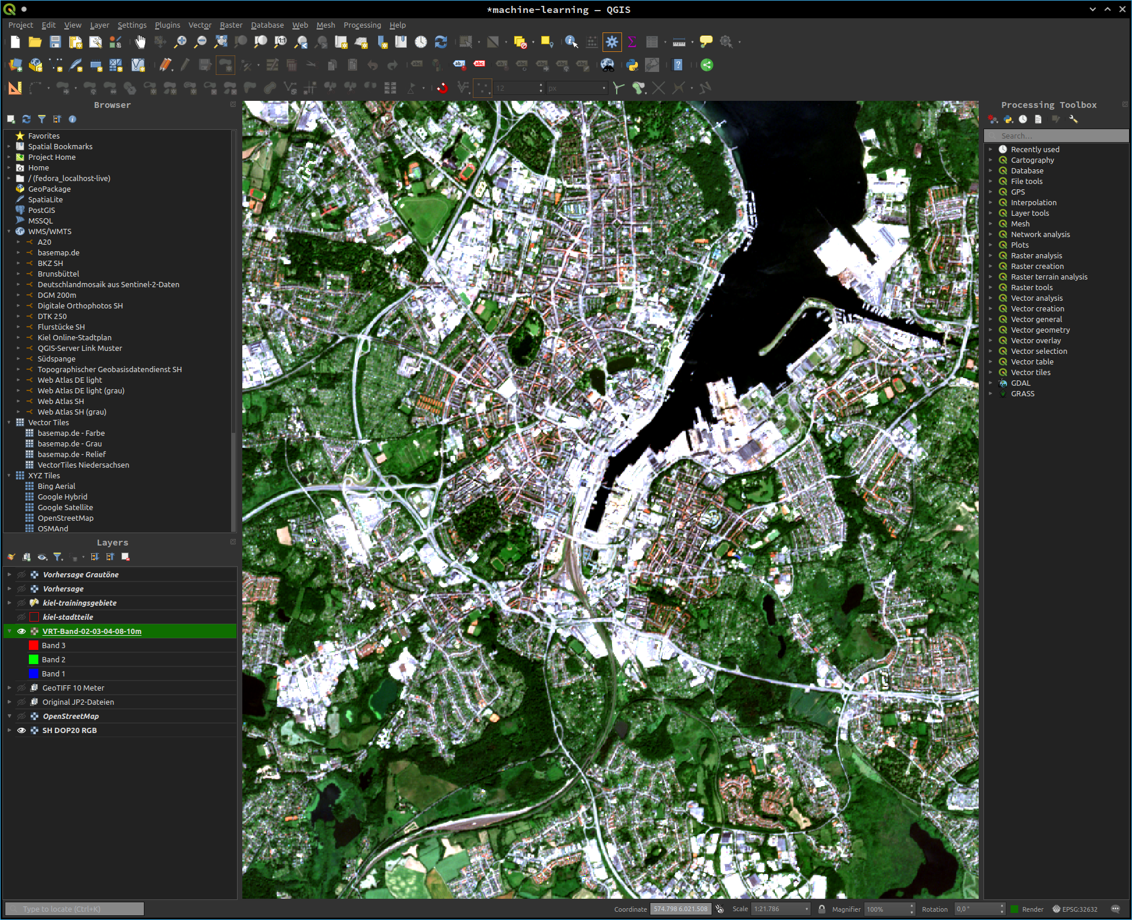
Task: Open the Processing menu
Action: [x=362, y=25]
